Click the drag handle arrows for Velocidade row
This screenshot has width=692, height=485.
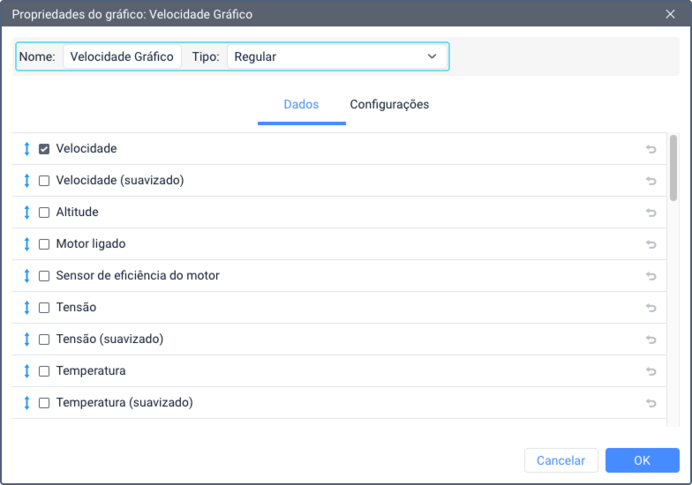tap(26, 149)
